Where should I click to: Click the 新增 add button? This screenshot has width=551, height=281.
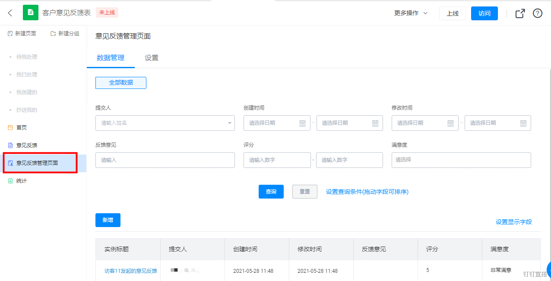[x=108, y=220]
